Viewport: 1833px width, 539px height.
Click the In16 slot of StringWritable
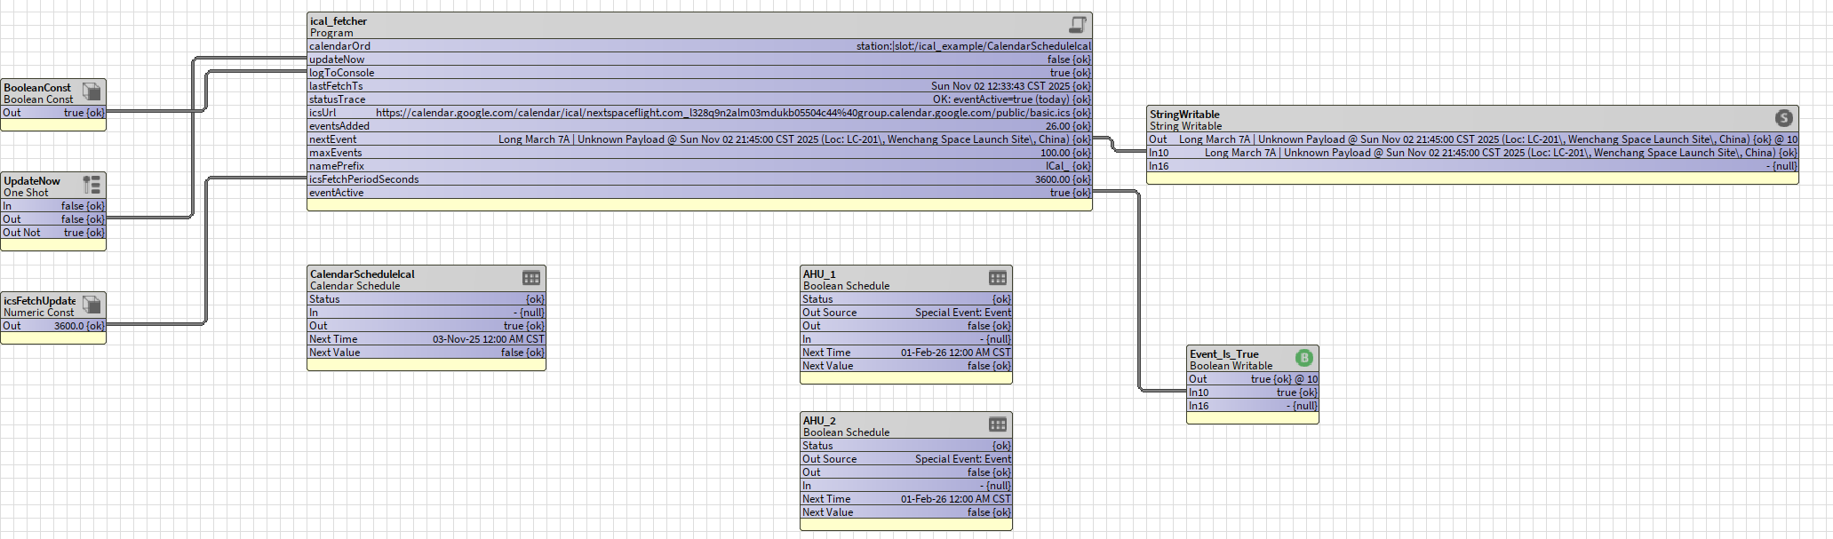[x=1471, y=166]
